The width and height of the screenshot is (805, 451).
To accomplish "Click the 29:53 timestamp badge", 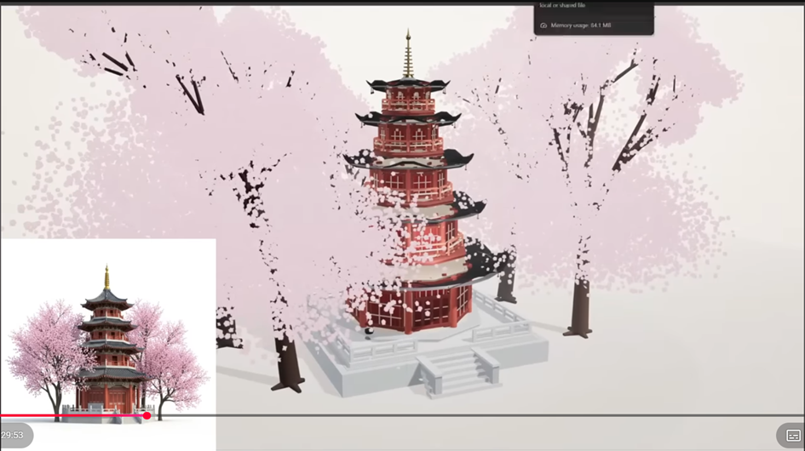I will point(13,436).
